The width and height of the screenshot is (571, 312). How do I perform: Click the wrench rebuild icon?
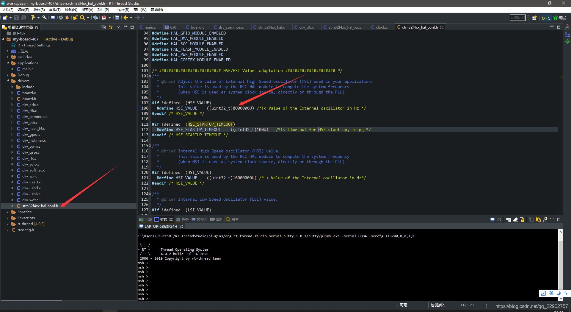(45, 18)
